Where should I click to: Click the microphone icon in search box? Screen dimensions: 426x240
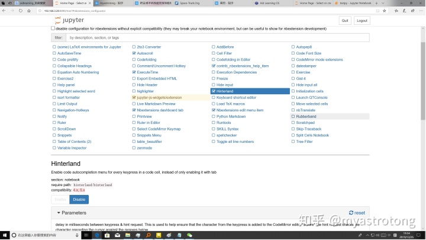pyautogui.click(x=77, y=235)
